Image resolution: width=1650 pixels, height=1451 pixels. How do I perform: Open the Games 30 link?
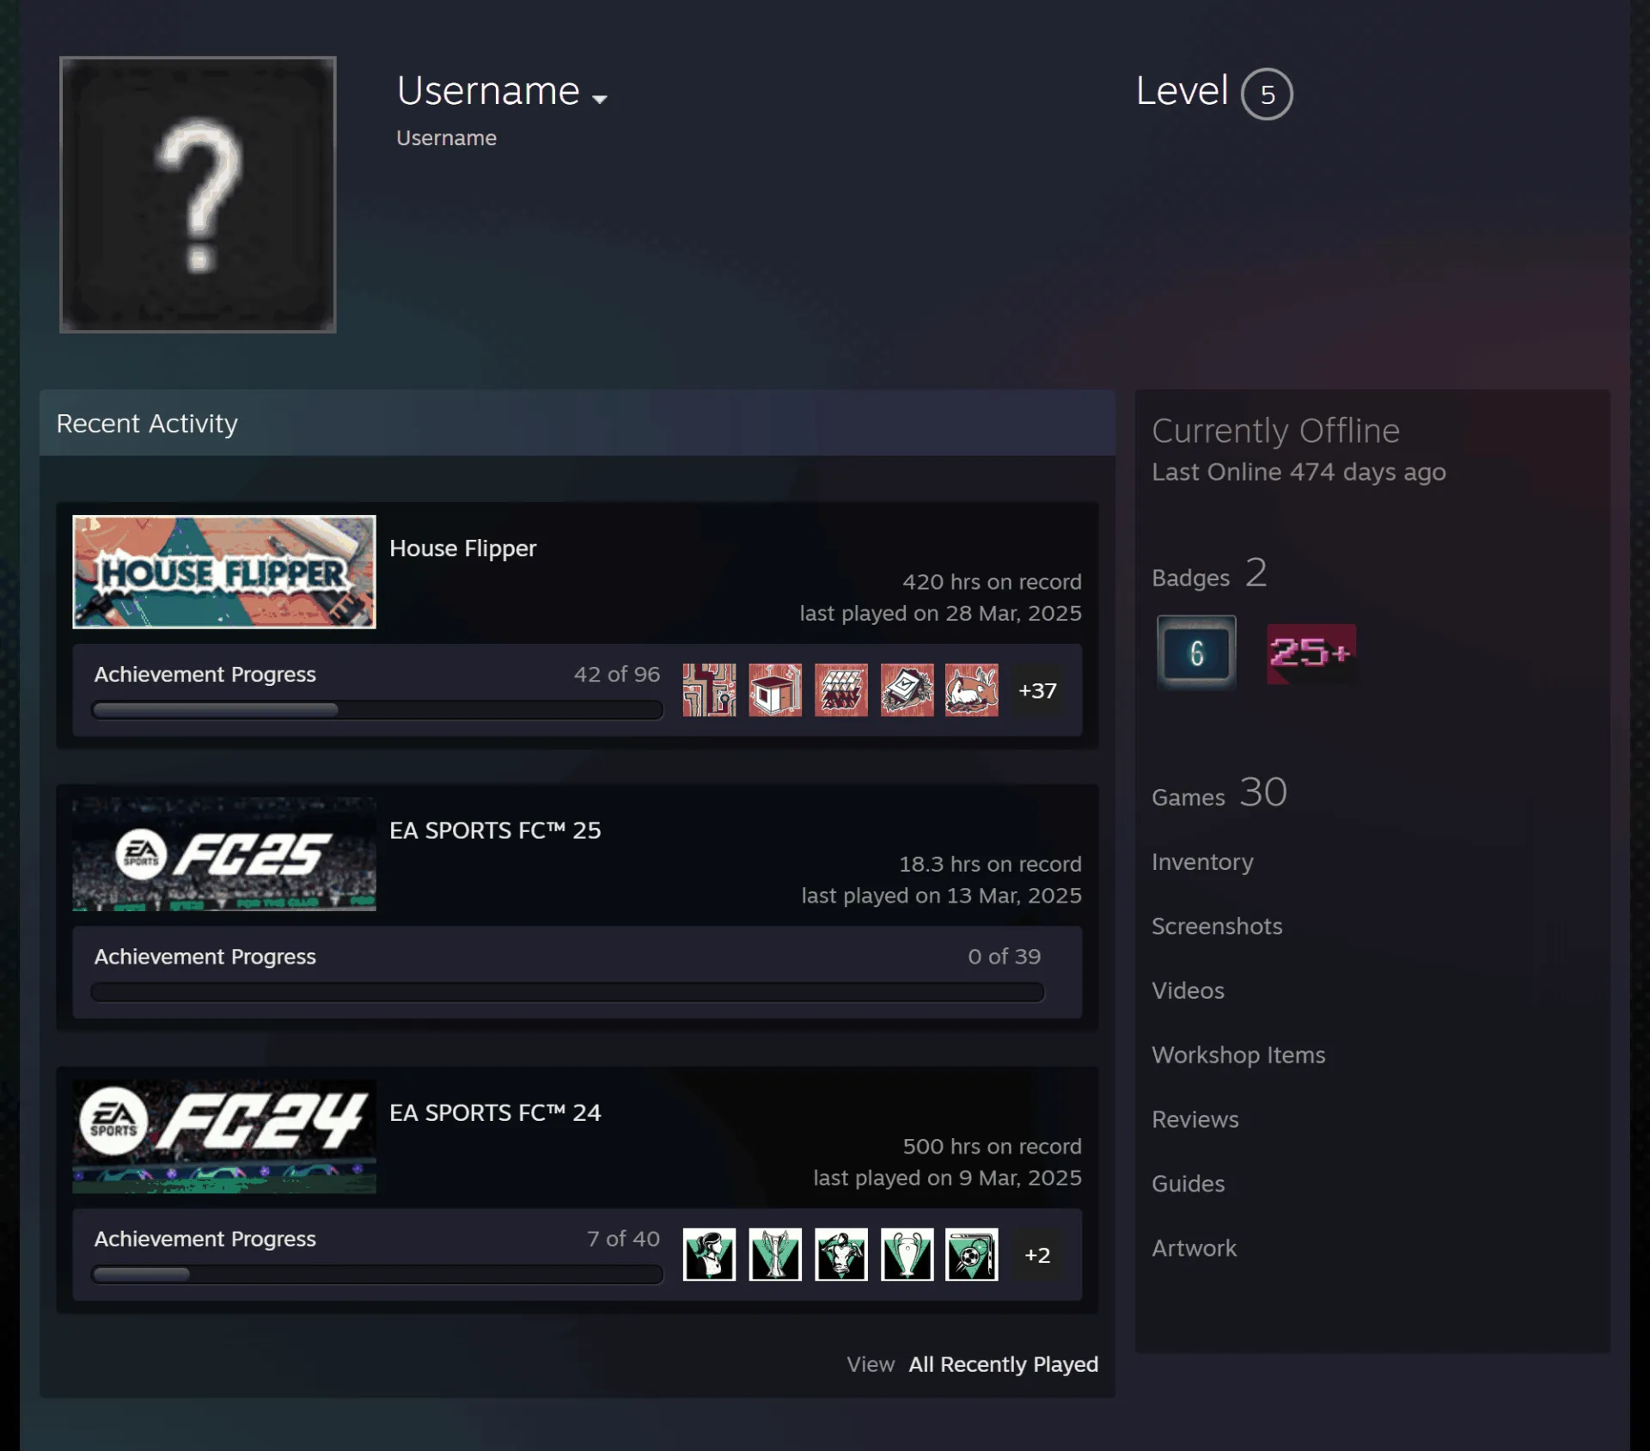pyautogui.click(x=1219, y=793)
